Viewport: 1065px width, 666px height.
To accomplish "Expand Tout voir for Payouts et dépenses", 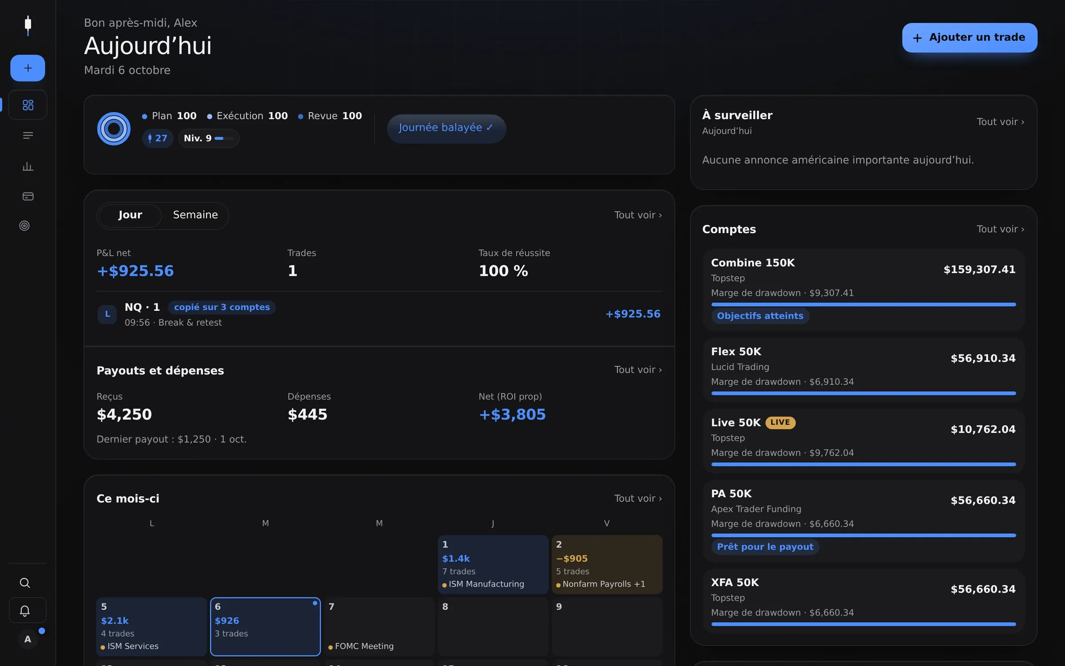I will [638, 370].
